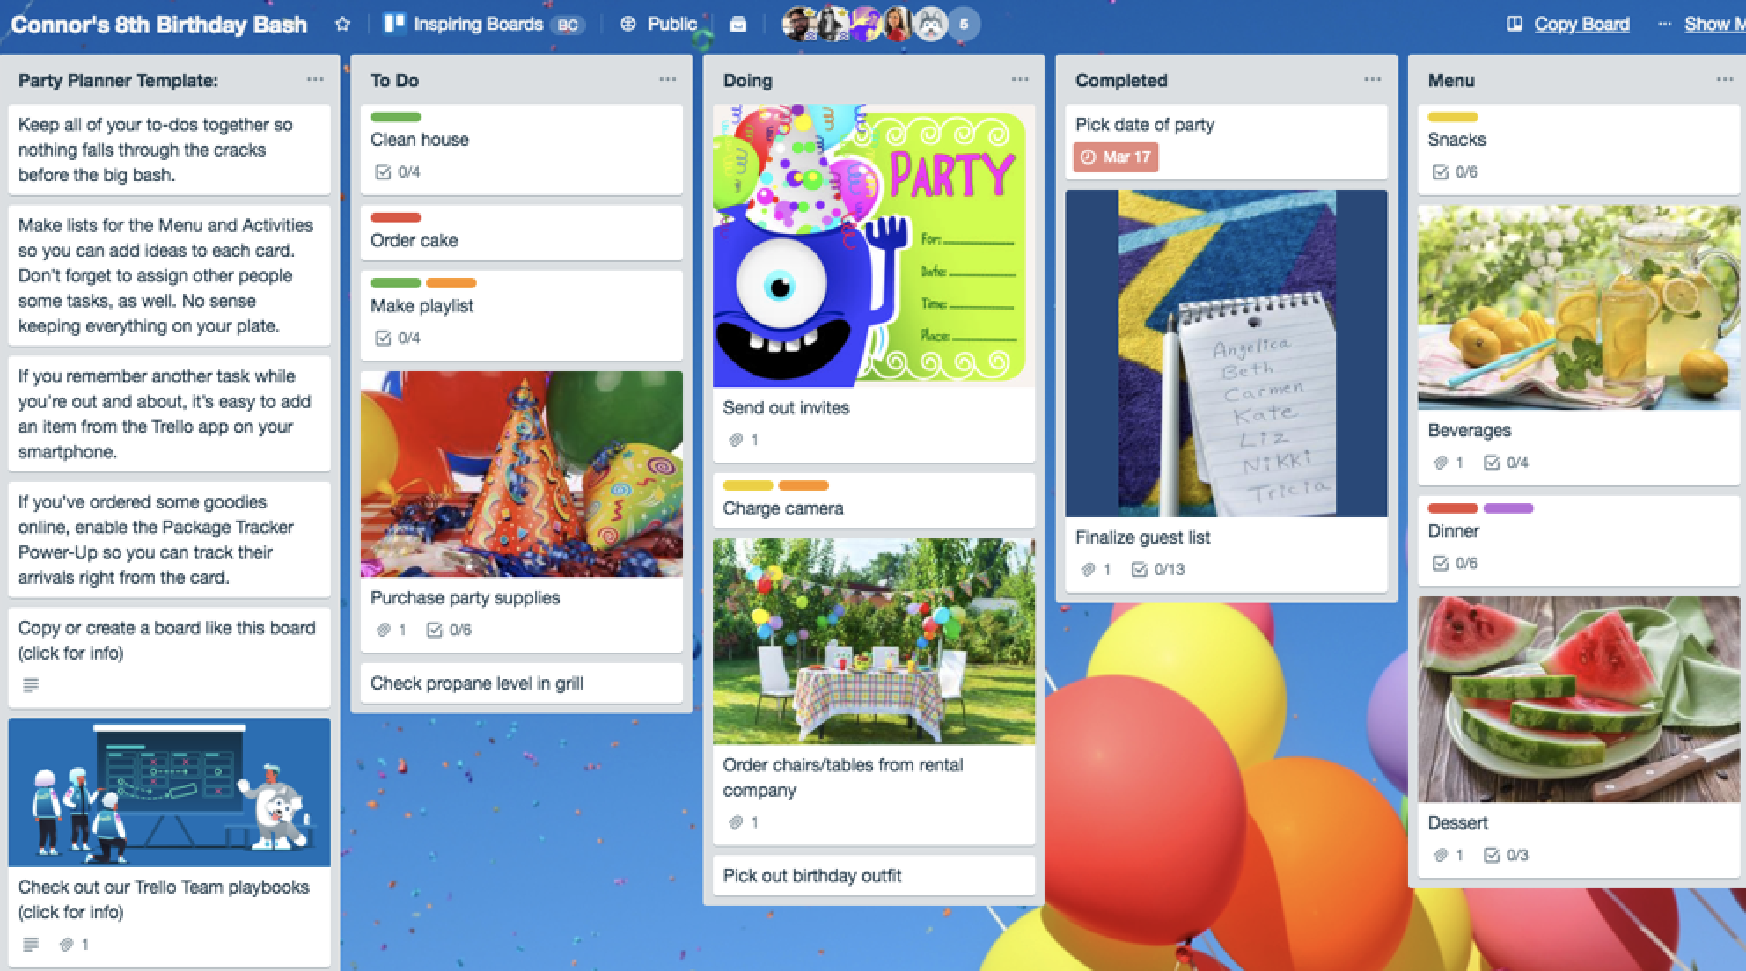Click the checklist 0/13 badge on Finalize guest list
Viewport: 1746px width, 971px height.
click(x=1158, y=570)
